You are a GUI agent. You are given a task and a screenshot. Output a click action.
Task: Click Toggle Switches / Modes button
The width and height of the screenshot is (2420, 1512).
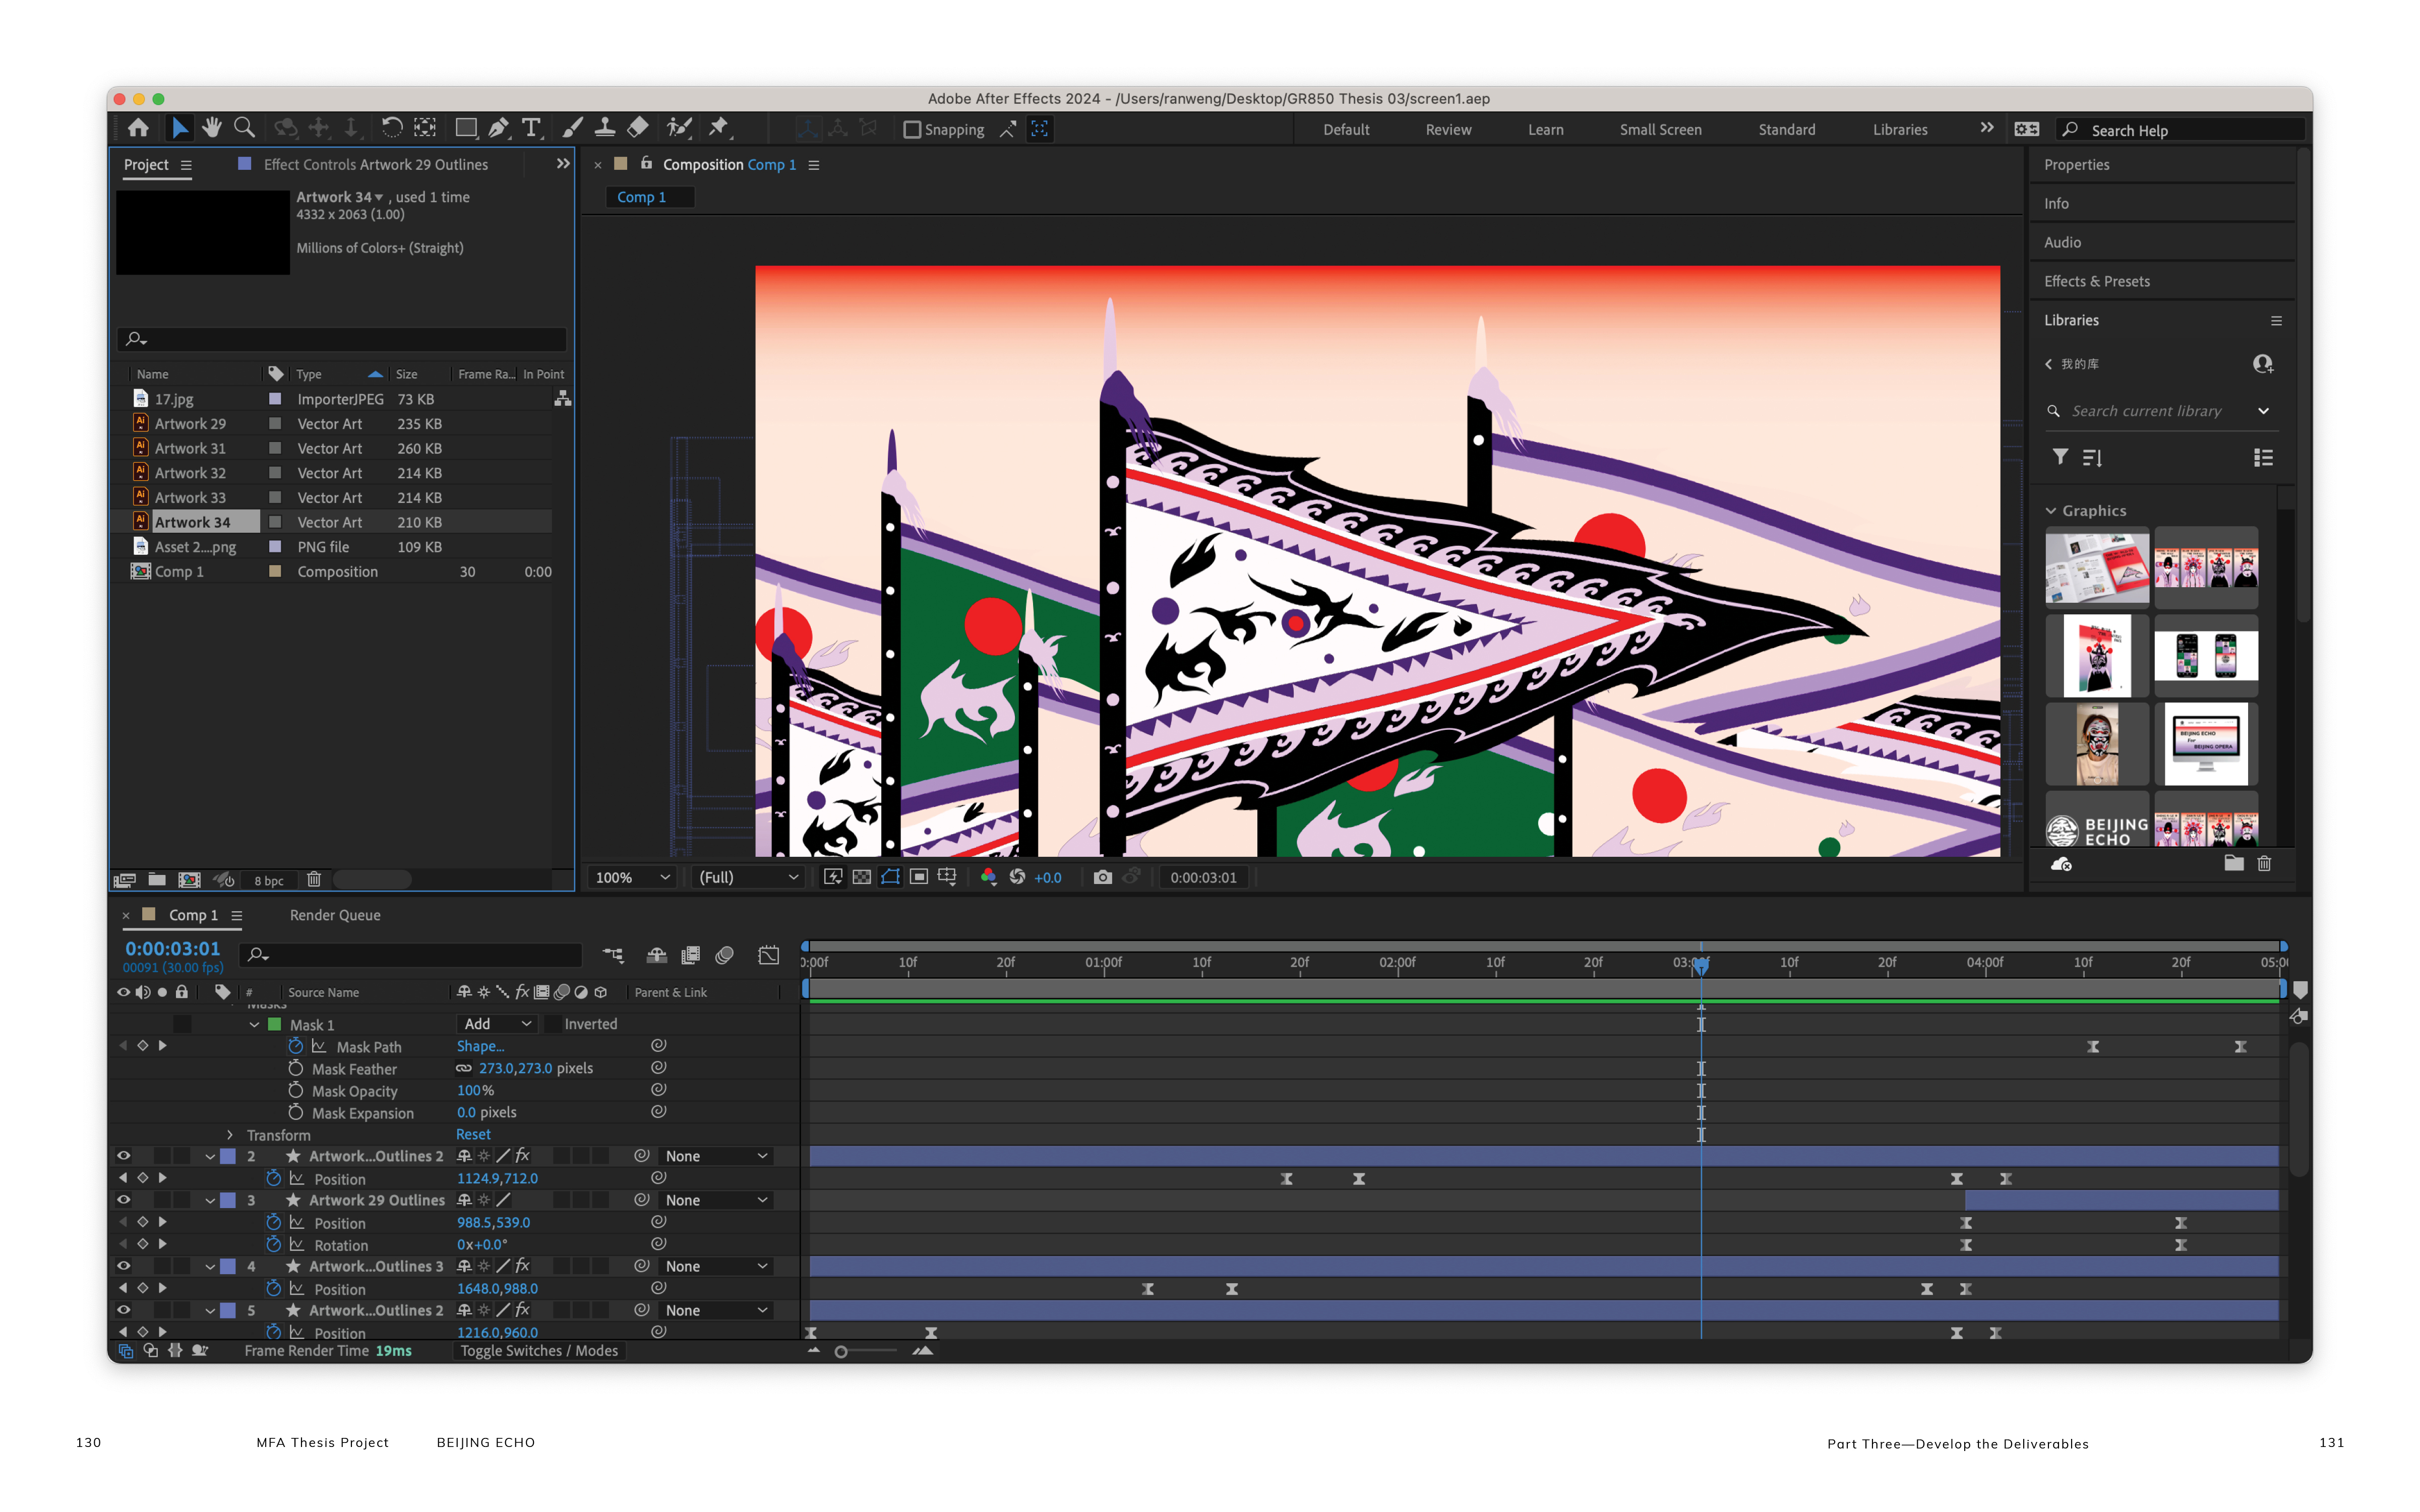(539, 1351)
